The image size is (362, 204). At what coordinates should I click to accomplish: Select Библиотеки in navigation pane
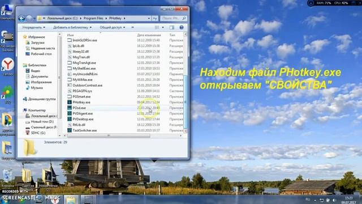click(35, 65)
